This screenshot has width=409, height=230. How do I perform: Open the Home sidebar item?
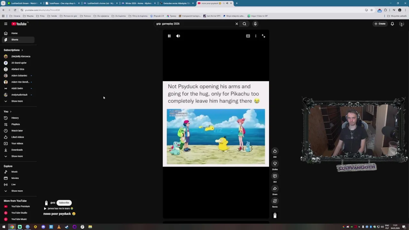point(18,33)
